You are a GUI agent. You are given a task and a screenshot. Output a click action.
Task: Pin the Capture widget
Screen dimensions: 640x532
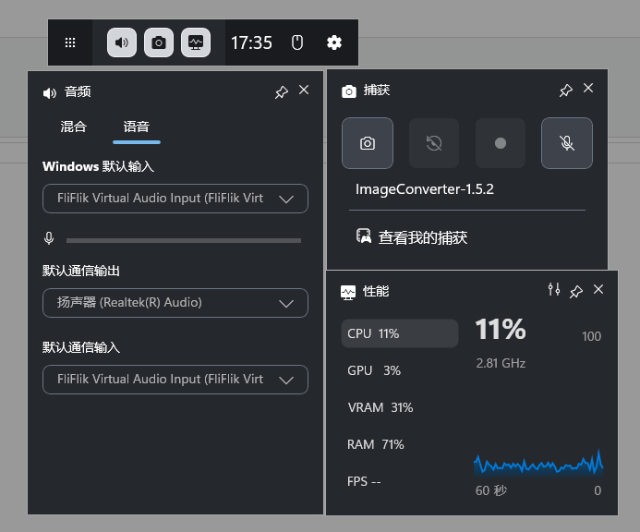[566, 91]
